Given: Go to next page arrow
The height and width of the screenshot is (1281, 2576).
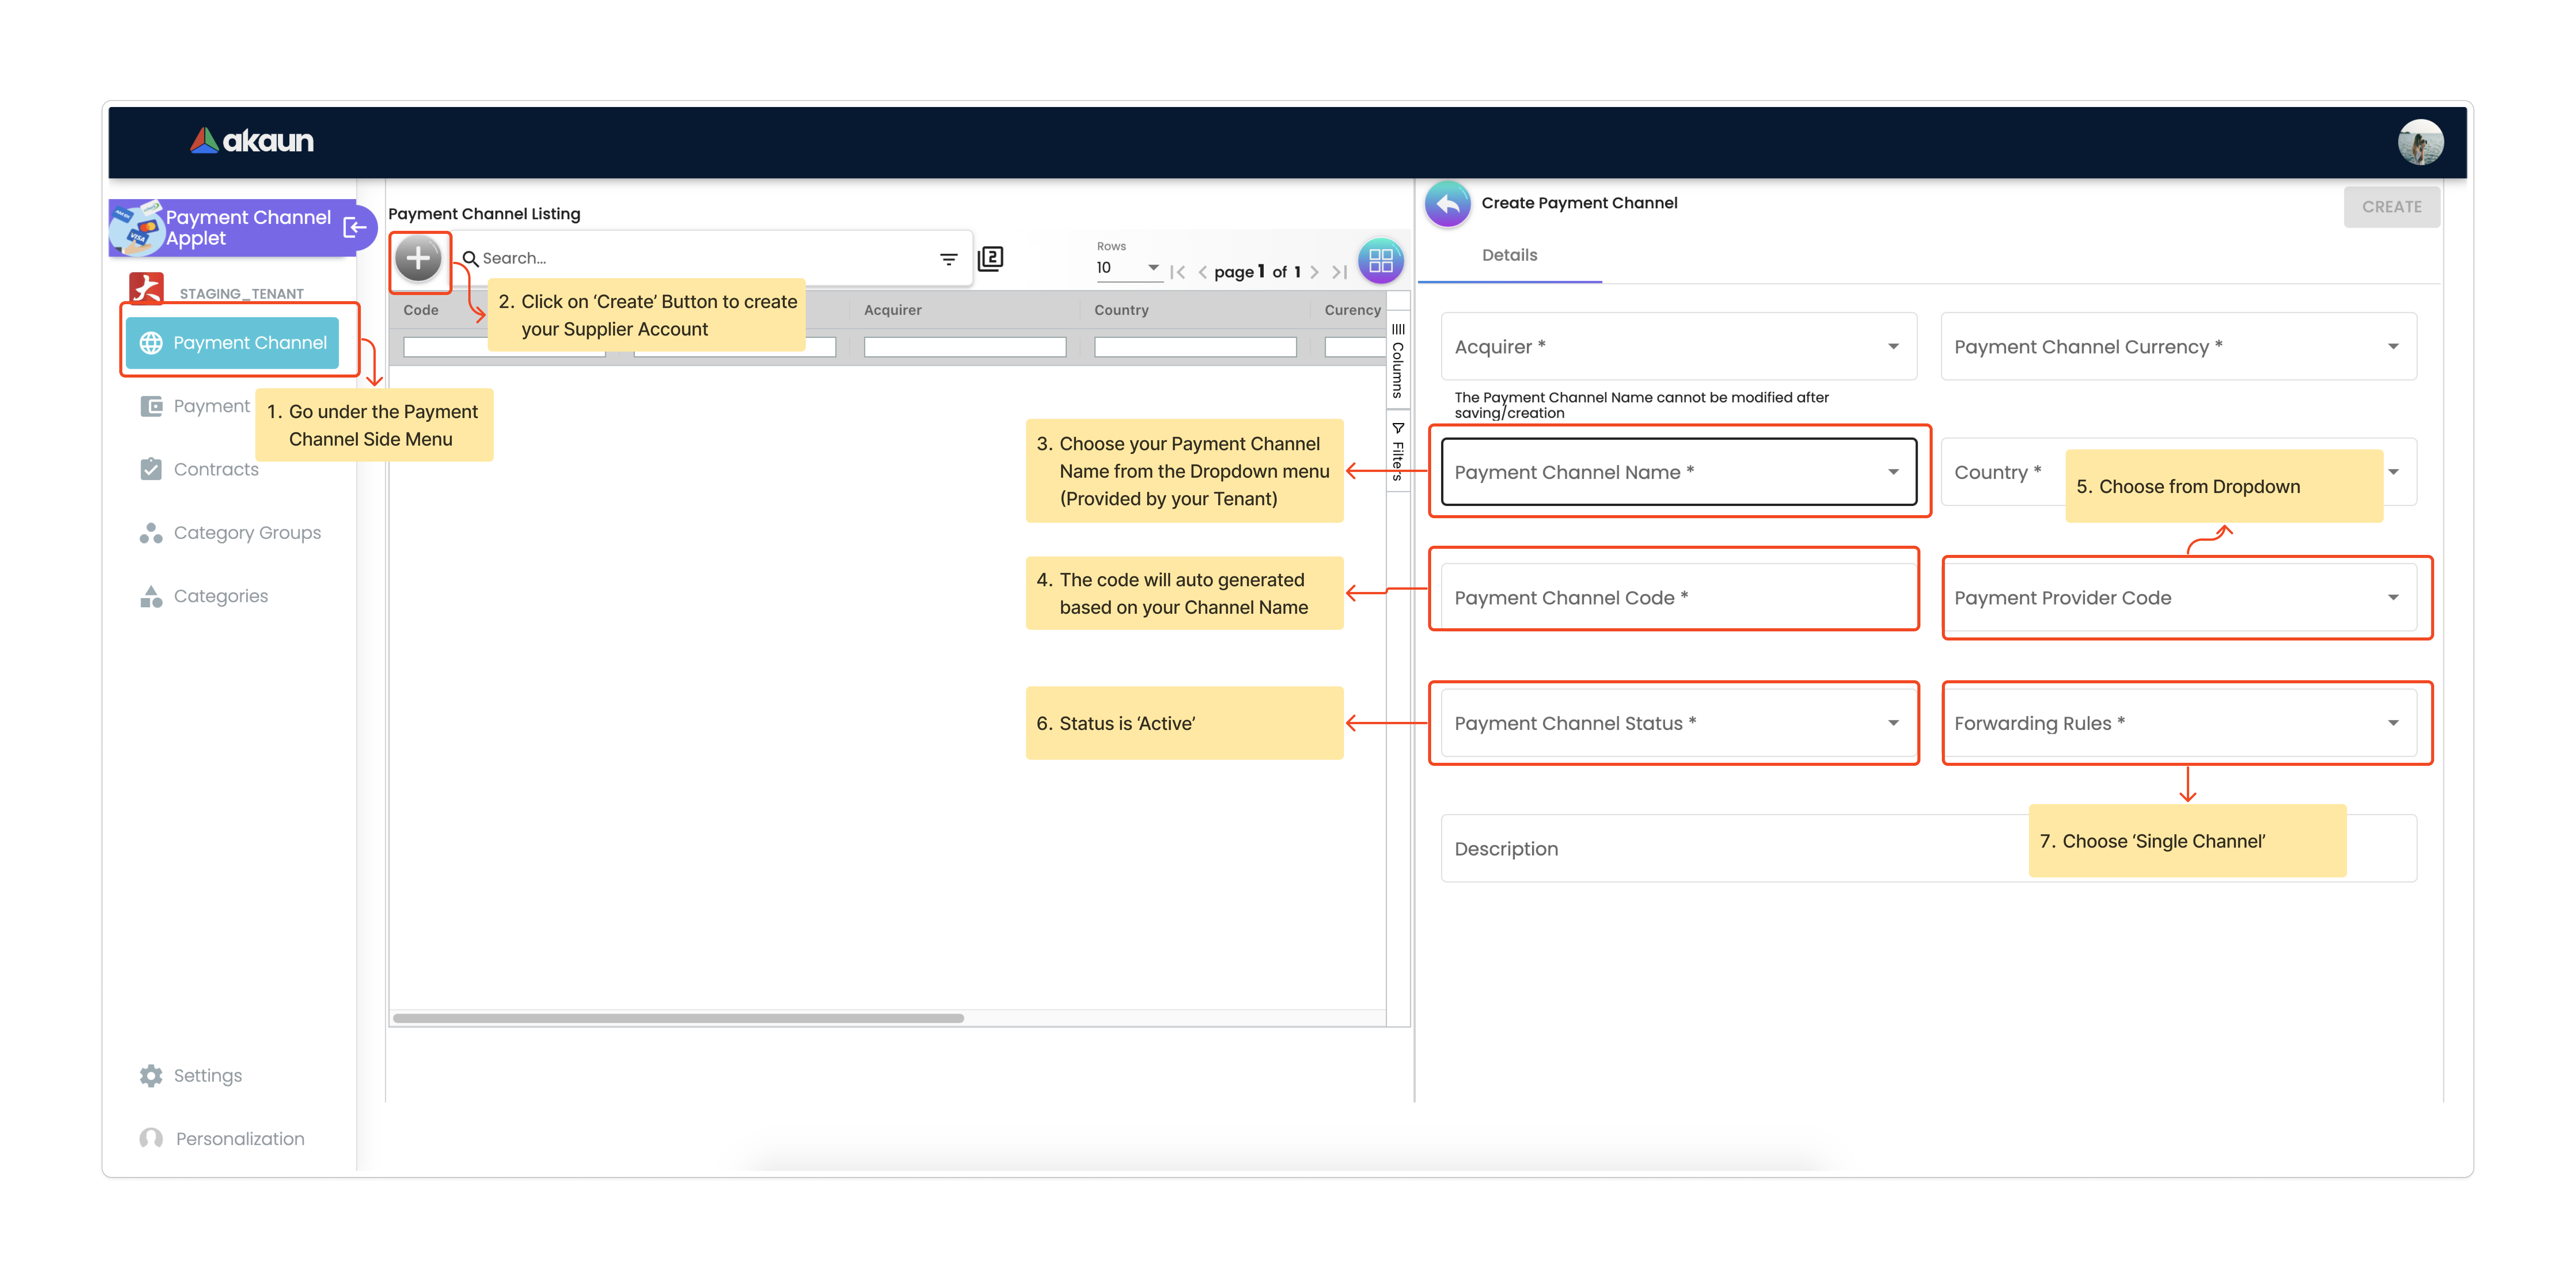Looking at the screenshot, I should point(1314,272).
